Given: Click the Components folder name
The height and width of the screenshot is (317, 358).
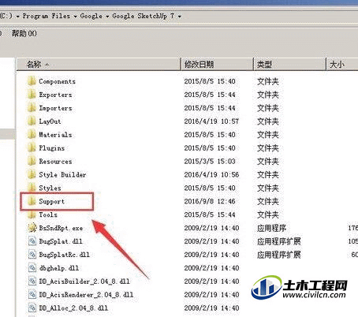Looking at the screenshot, I should click(x=57, y=81).
